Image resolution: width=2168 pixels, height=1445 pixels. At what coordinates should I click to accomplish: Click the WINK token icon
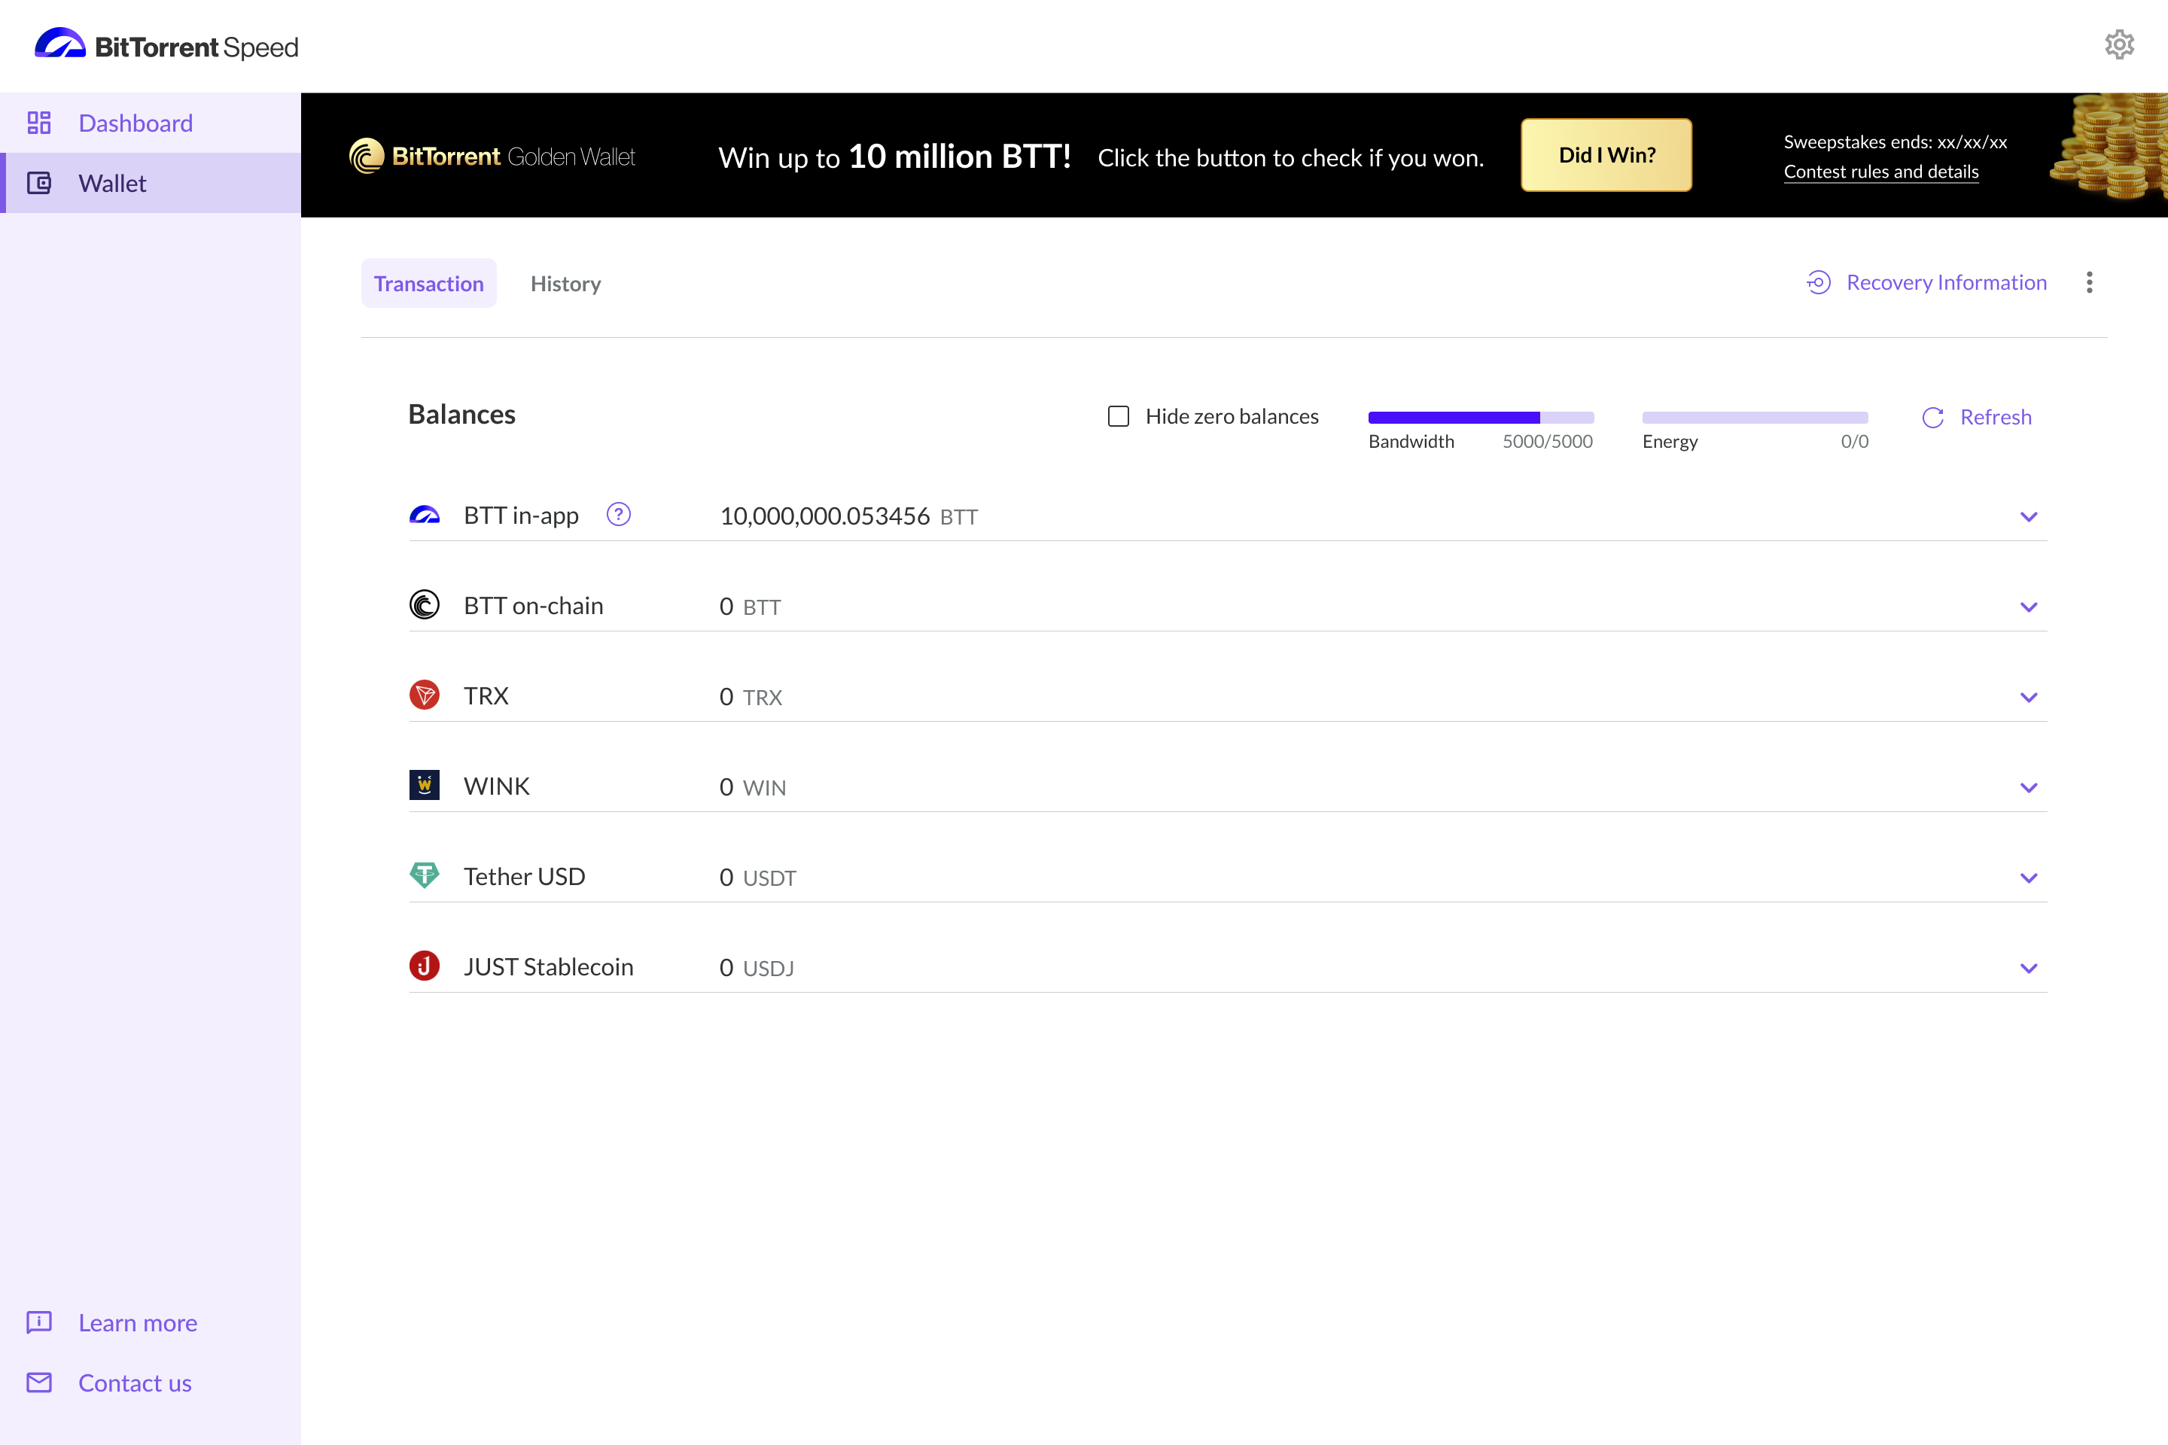tap(425, 785)
